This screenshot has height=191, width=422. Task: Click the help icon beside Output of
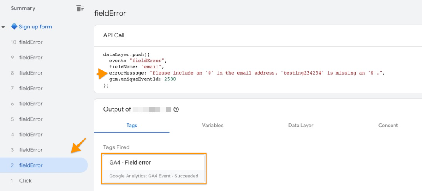coord(176,109)
